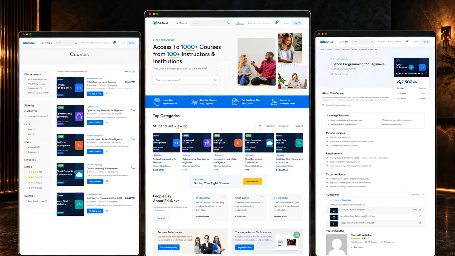Click the heart icon on Build Your First Website row

pos(107,211)
